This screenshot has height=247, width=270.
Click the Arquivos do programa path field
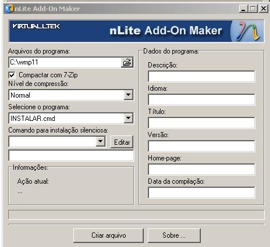coord(65,62)
